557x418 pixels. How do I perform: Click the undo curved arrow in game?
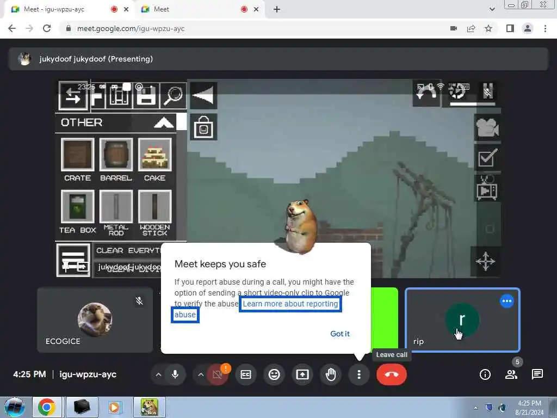[426, 93]
